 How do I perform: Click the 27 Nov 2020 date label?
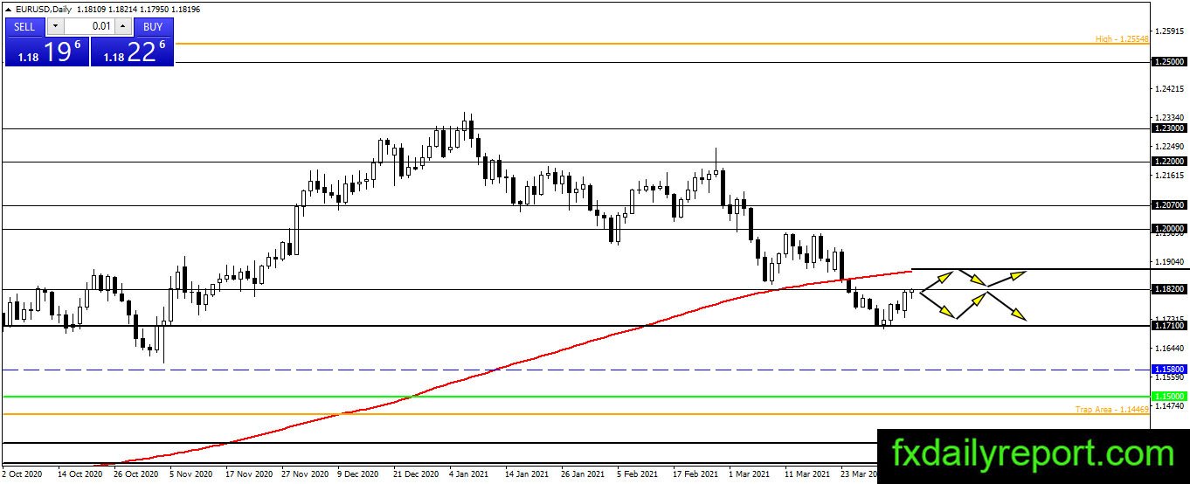coord(303,474)
